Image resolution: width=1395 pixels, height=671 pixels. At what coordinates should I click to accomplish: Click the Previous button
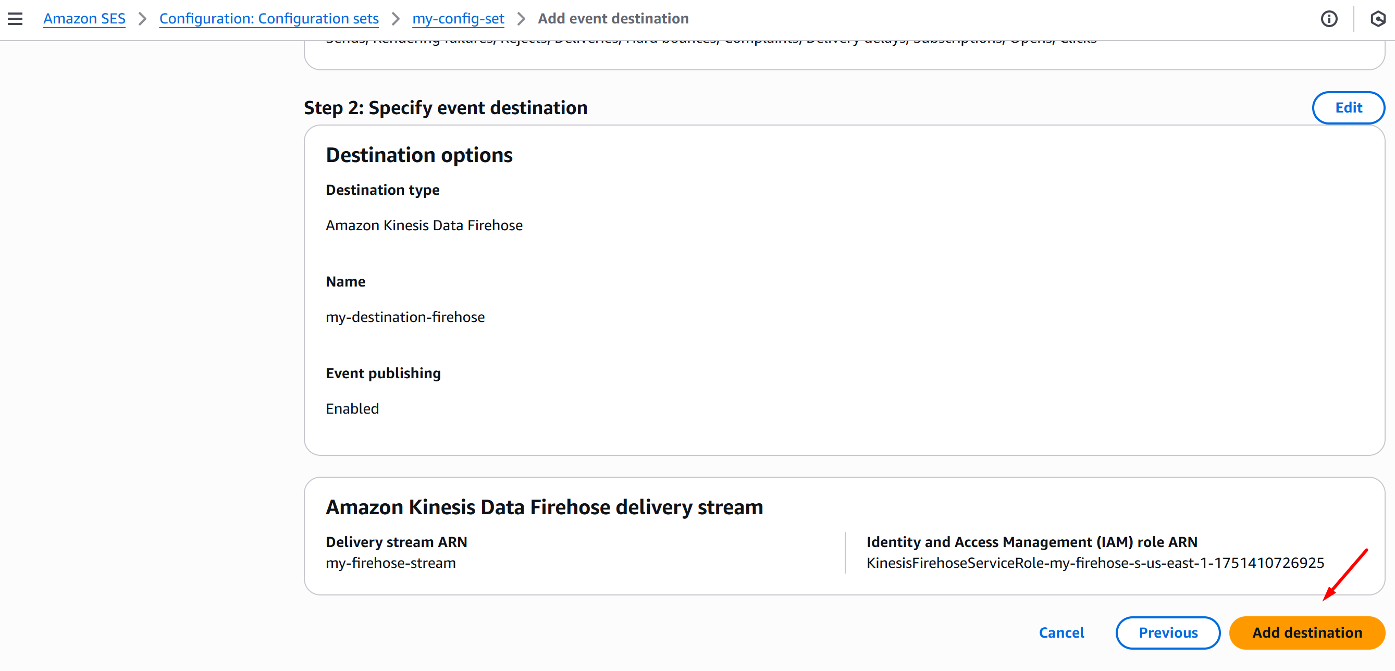tap(1168, 632)
